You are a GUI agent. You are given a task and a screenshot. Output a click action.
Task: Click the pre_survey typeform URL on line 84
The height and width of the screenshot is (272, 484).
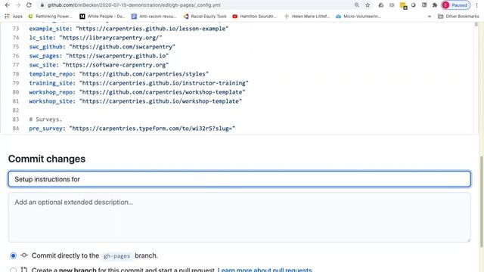[152, 128]
